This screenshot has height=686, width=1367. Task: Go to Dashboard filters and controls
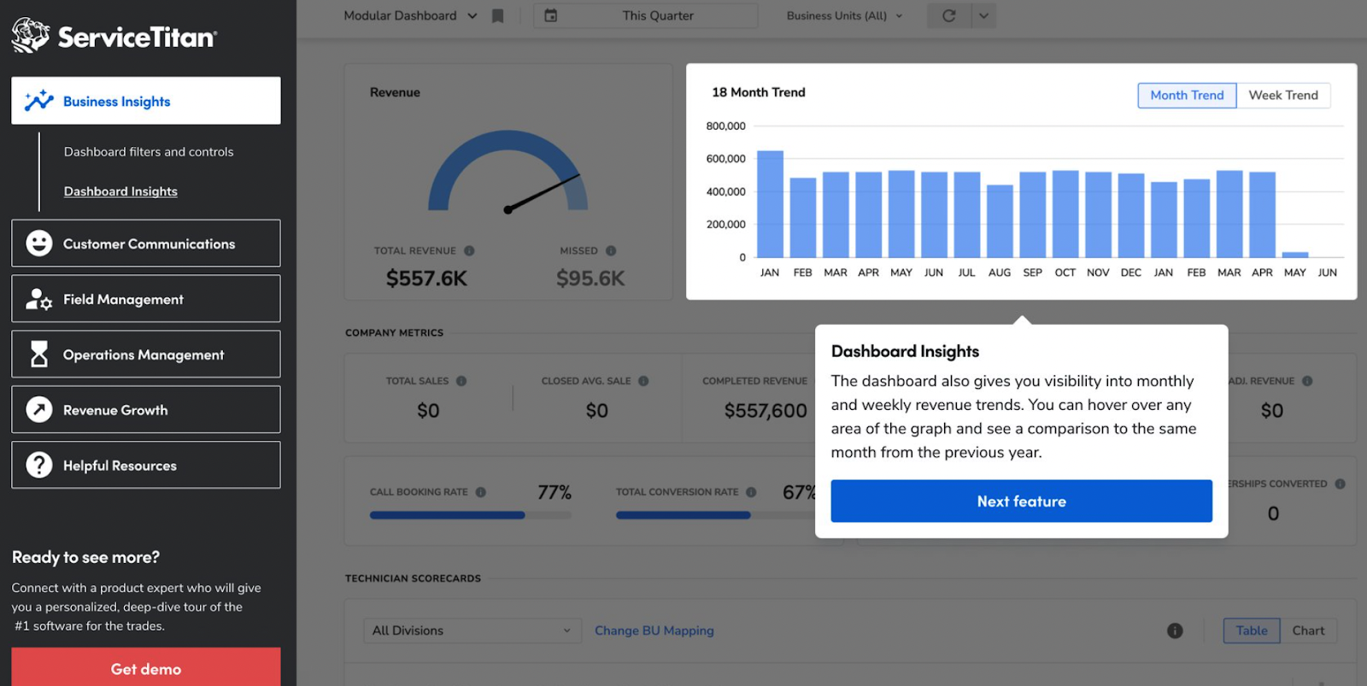tap(149, 151)
